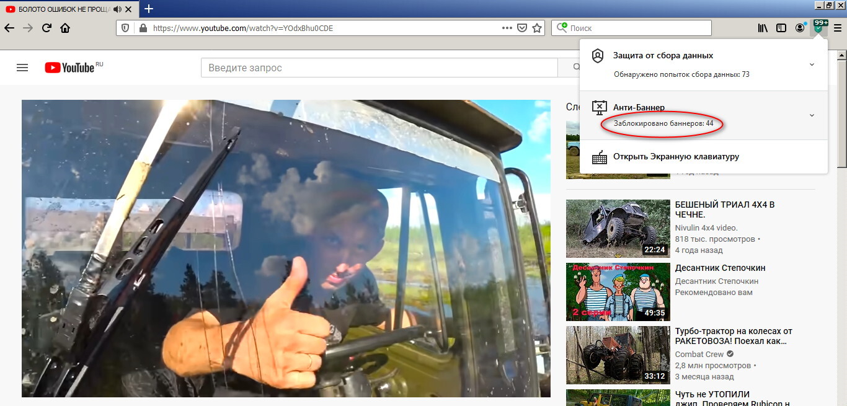The width and height of the screenshot is (847, 406).
Task: Bookmark this page with the star
Action: click(x=537, y=28)
